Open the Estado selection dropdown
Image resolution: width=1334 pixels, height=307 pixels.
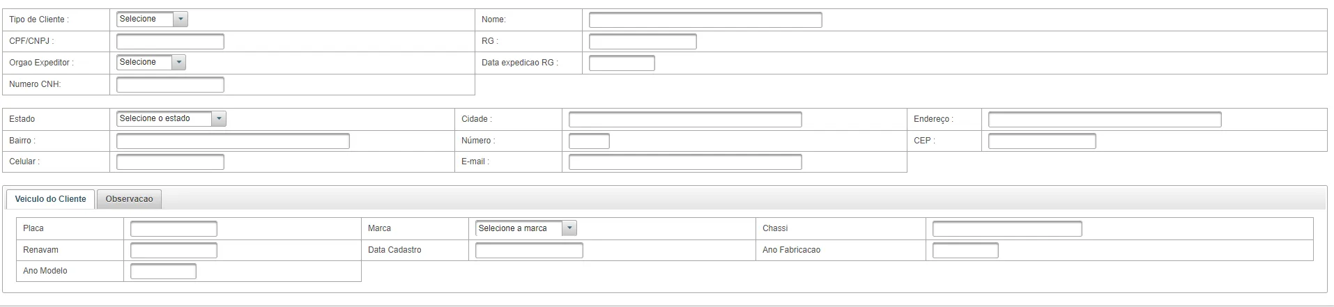[171, 119]
